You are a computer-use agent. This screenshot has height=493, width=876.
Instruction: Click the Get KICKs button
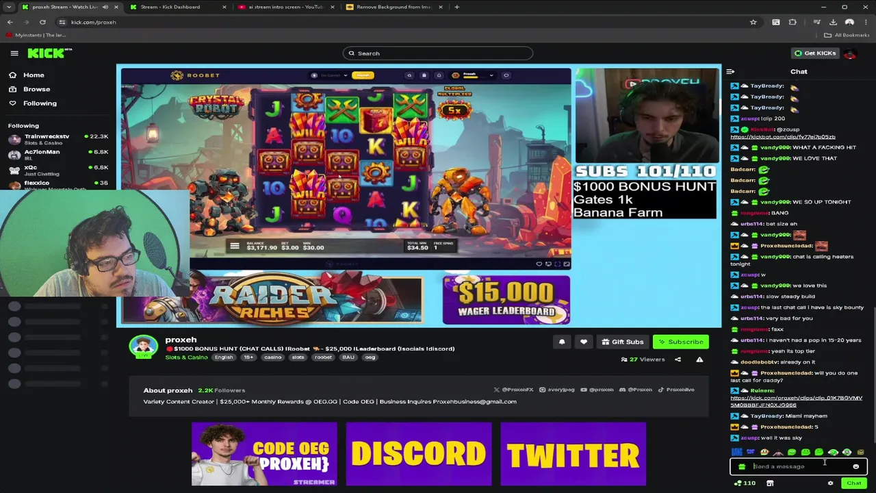pos(815,53)
